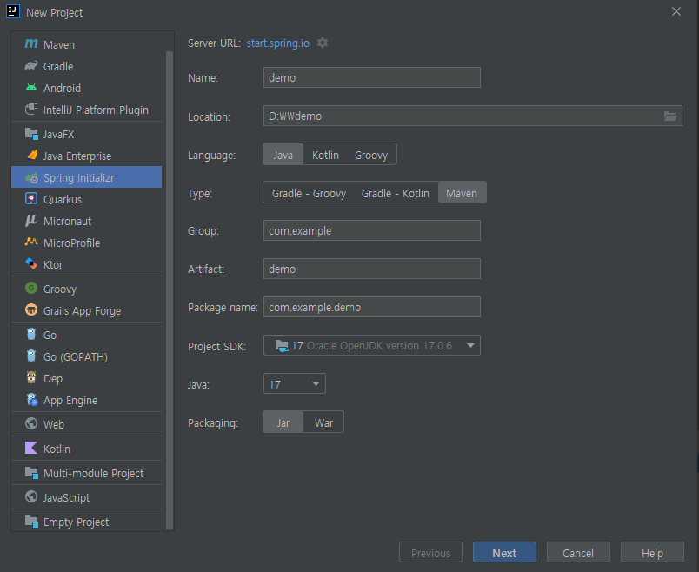The image size is (699, 572).
Task: Open the Java version dropdown
Action: (x=294, y=384)
